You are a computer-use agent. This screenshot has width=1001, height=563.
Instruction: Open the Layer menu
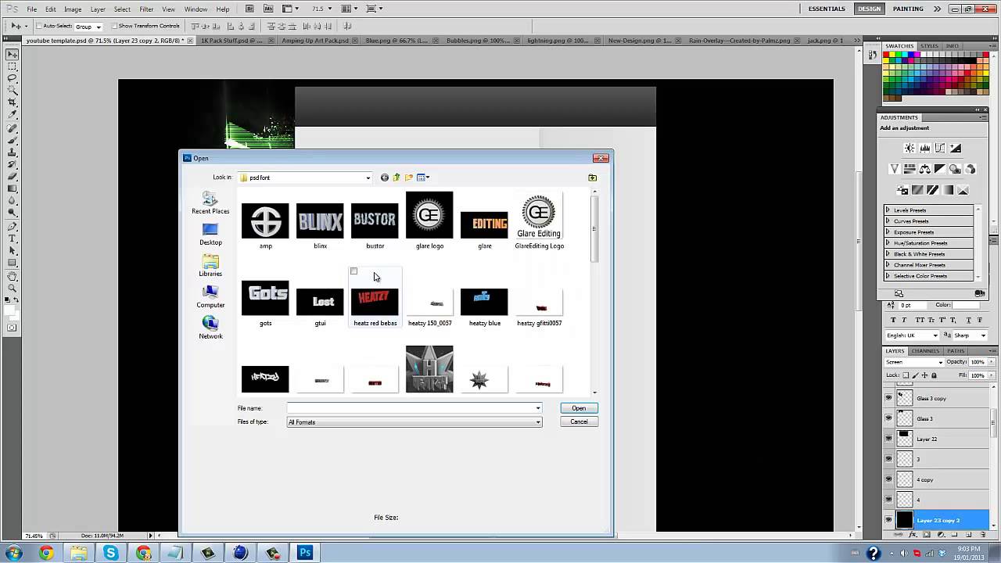[x=98, y=9]
